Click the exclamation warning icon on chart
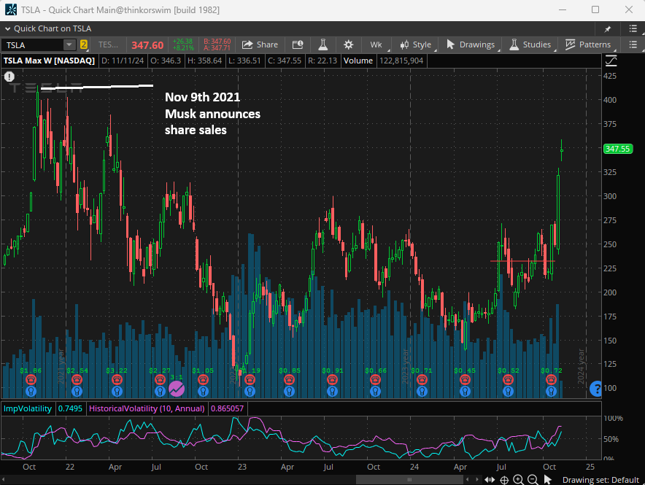645x485 pixels. tap(9, 77)
